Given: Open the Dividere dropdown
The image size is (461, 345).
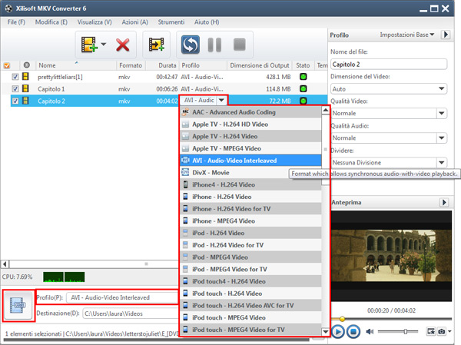Looking at the screenshot, I should [x=388, y=163].
